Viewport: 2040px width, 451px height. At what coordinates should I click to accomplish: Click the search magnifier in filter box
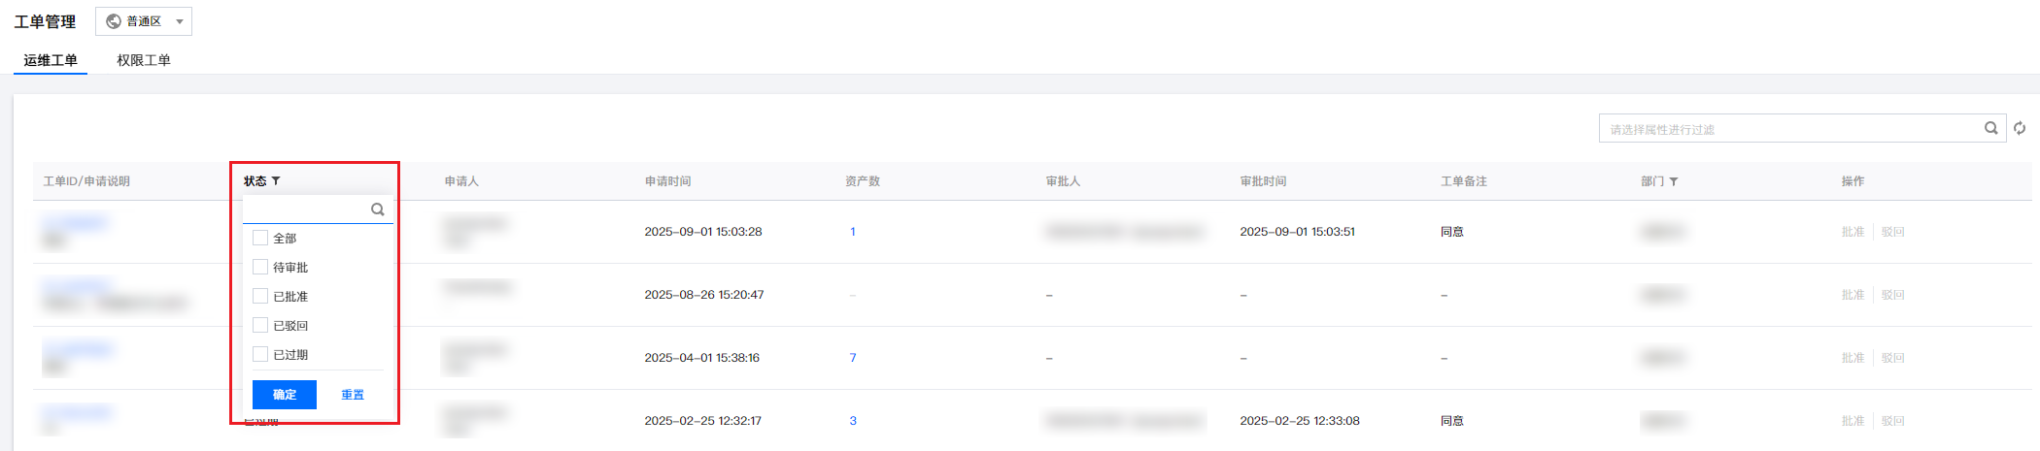[x=1990, y=128]
